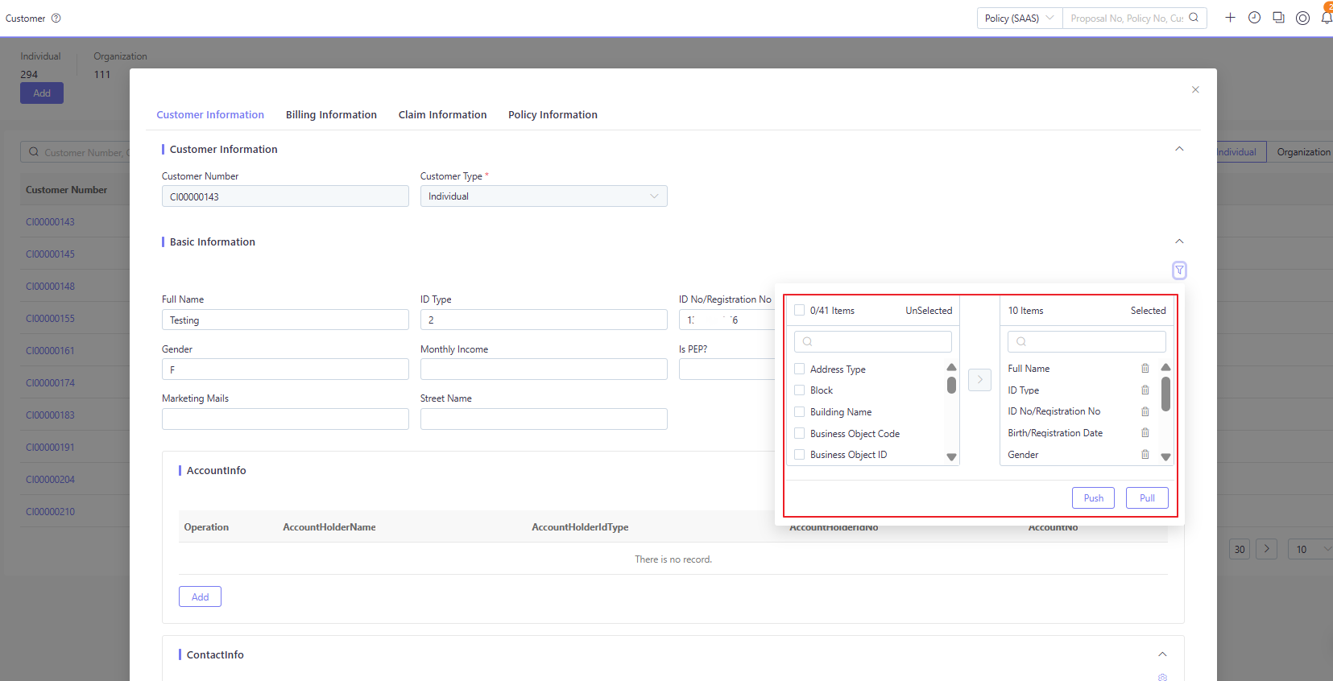
Task: Click up arrow of UnSelected list scrollbar
Action: click(x=951, y=367)
